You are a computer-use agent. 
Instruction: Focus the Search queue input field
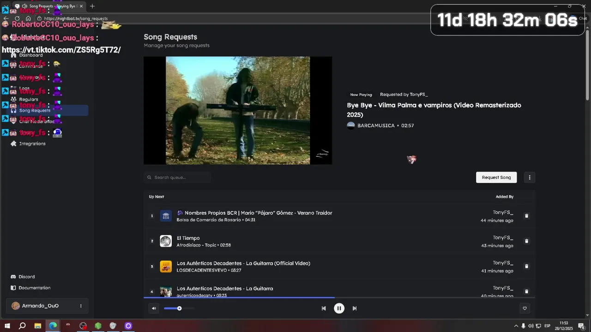[x=177, y=178]
